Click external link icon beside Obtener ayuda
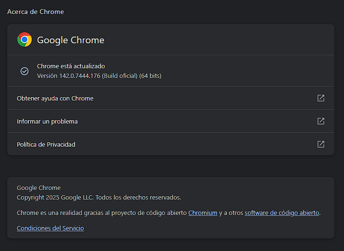This screenshot has height=251, width=344. 321,98
